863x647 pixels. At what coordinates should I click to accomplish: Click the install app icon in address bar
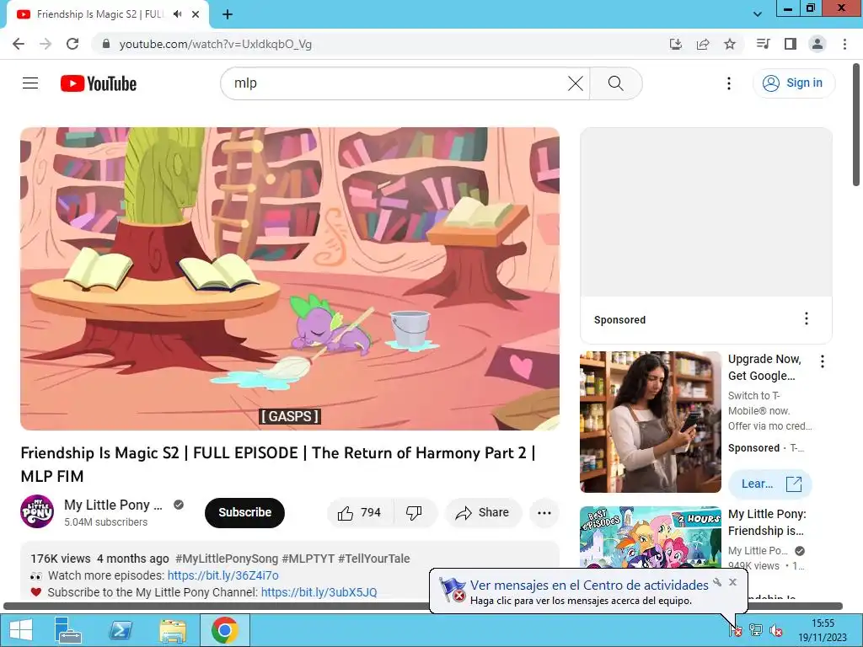676,44
